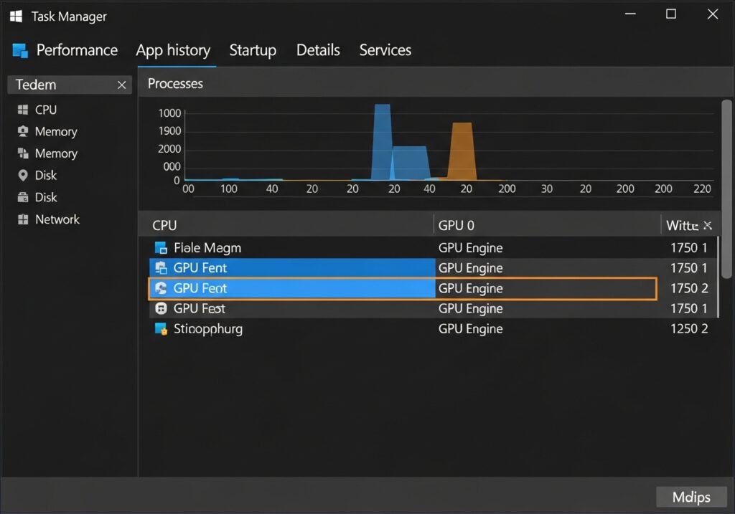This screenshot has width=735, height=514.
Task: Click the Stinopphurg process icon
Action: 161,328
